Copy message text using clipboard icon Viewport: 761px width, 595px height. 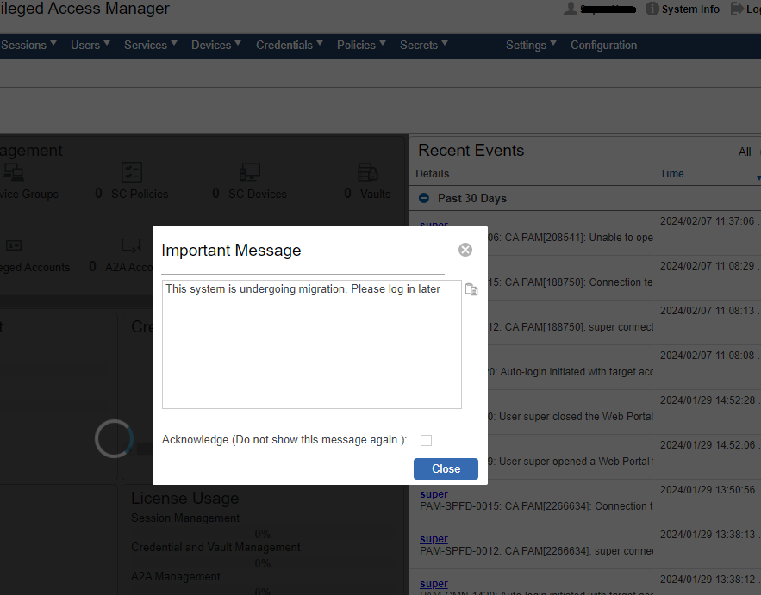pyautogui.click(x=471, y=289)
